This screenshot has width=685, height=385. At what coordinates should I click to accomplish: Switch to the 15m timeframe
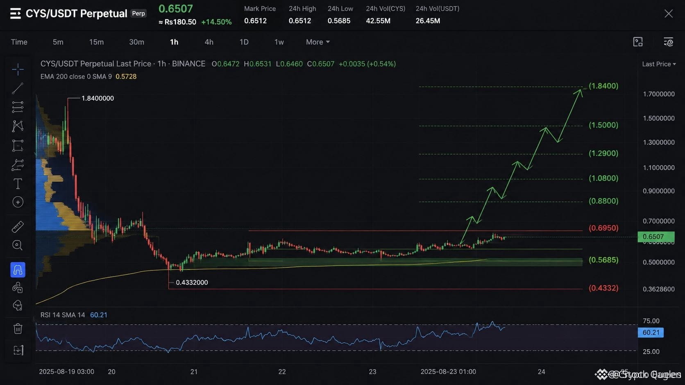[96, 42]
